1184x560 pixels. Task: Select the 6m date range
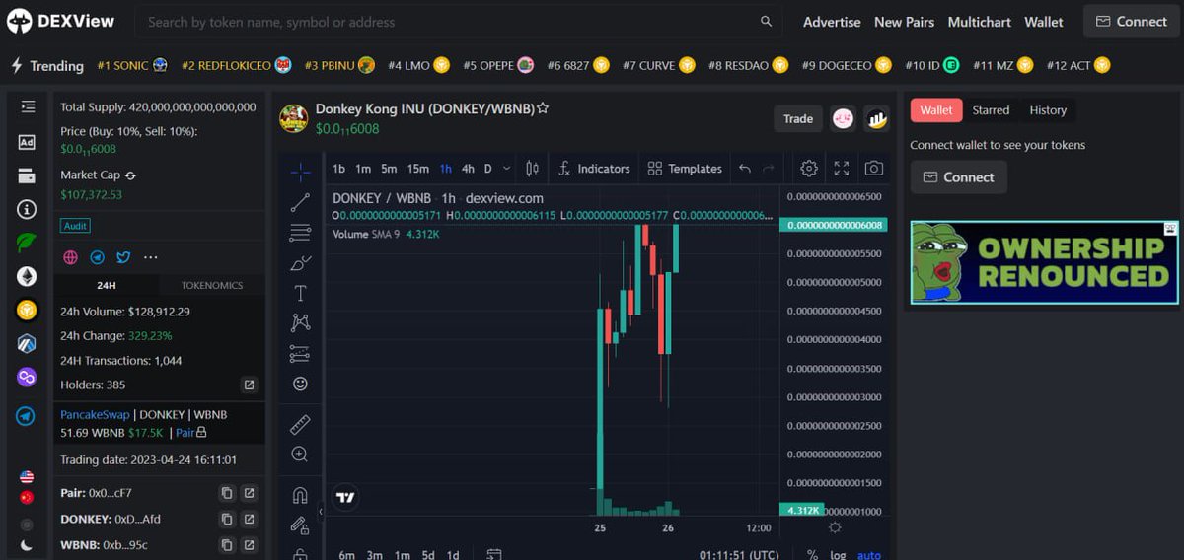pos(346,555)
